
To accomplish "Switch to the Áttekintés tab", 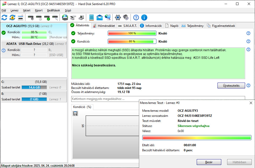I will click(80, 25).
